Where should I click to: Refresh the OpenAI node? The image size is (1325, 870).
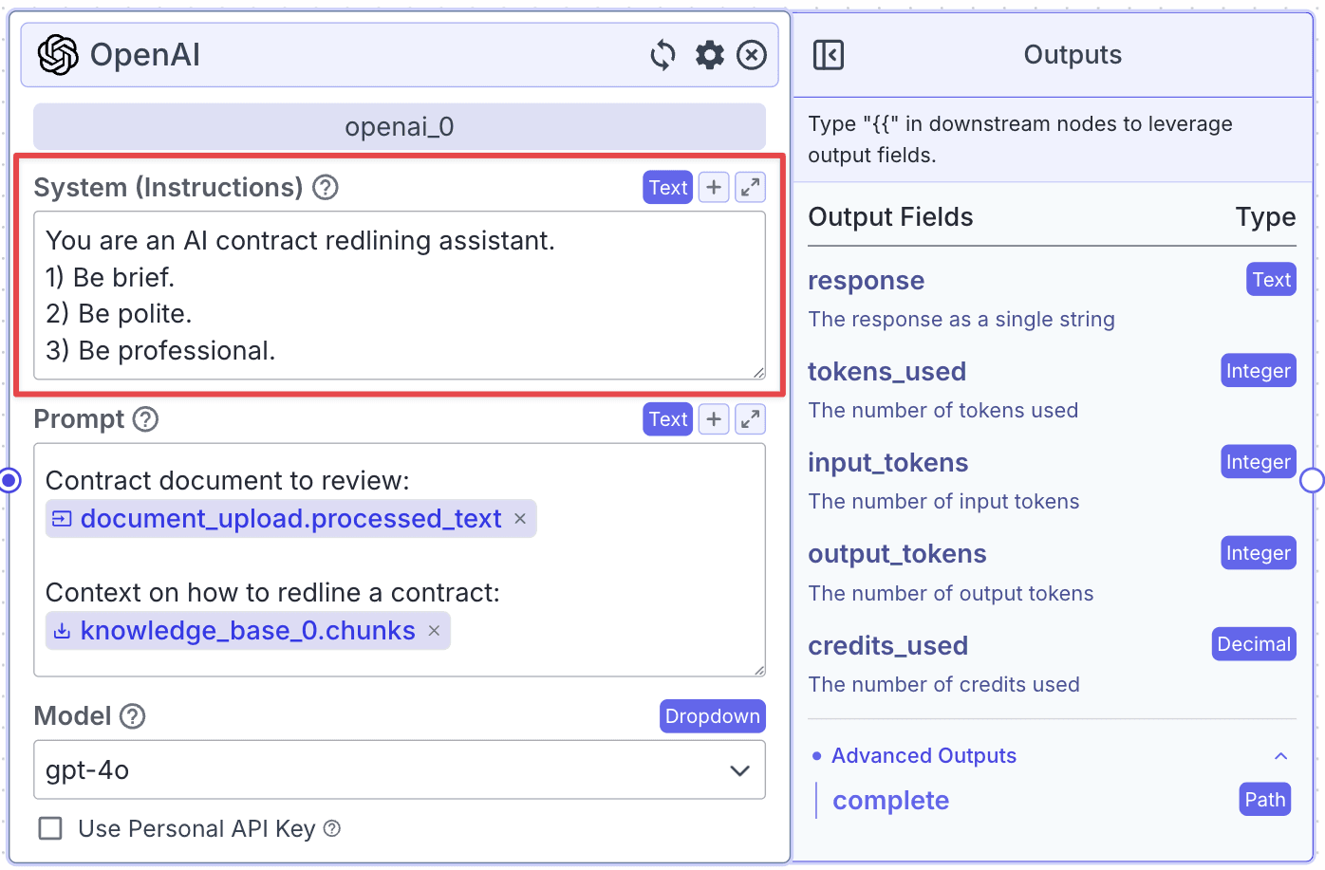(663, 55)
